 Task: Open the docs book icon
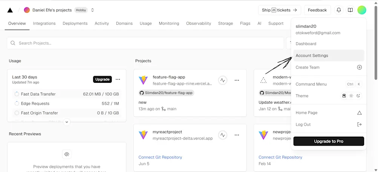click(x=350, y=10)
